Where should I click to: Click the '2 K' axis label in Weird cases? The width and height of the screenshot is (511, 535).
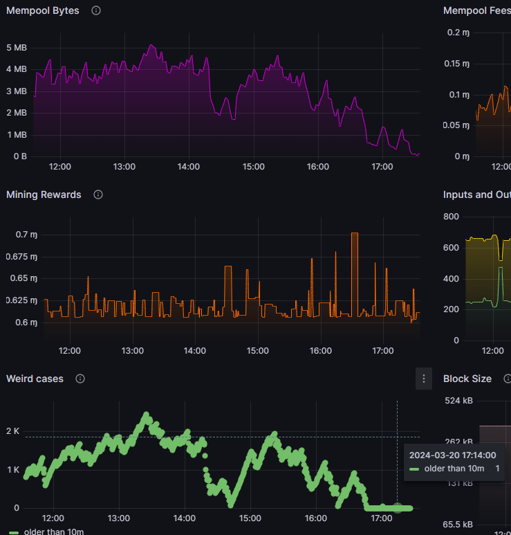click(x=12, y=431)
